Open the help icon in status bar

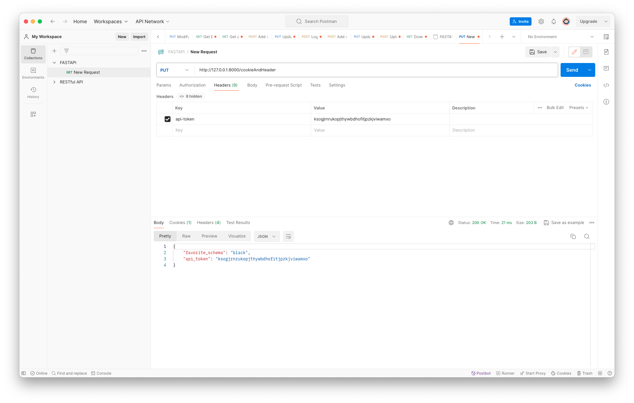(610, 373)
